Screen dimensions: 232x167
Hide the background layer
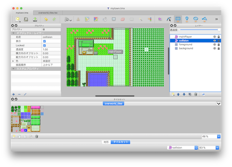tap(215, 48)
